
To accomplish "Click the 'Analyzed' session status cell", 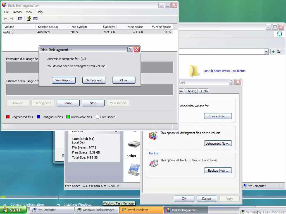I will click(x=43, y=32).
